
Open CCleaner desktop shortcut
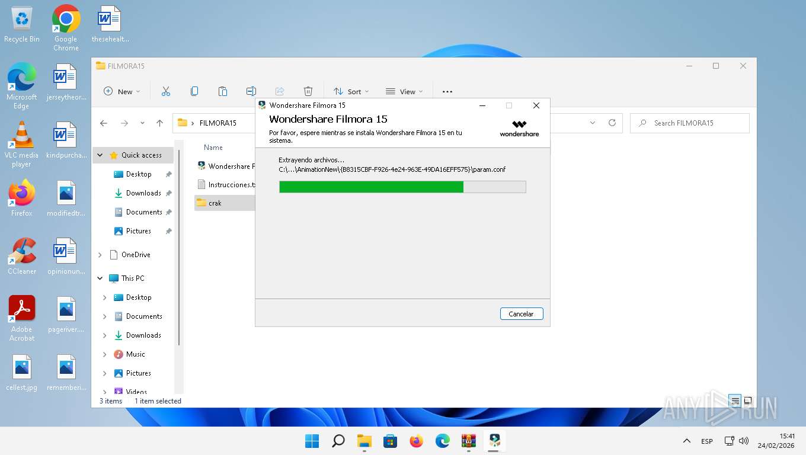tap(22, 257)
